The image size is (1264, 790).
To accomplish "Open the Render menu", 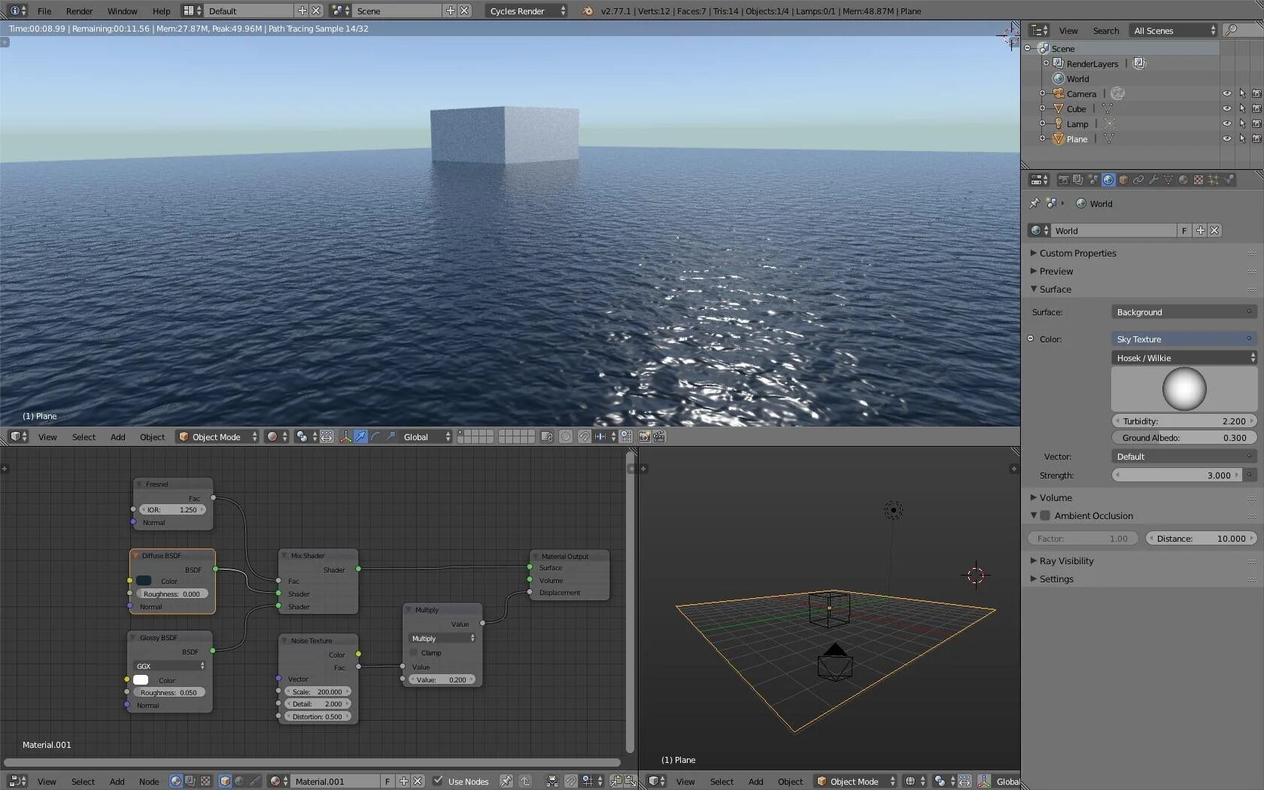I will coord(79,11).
